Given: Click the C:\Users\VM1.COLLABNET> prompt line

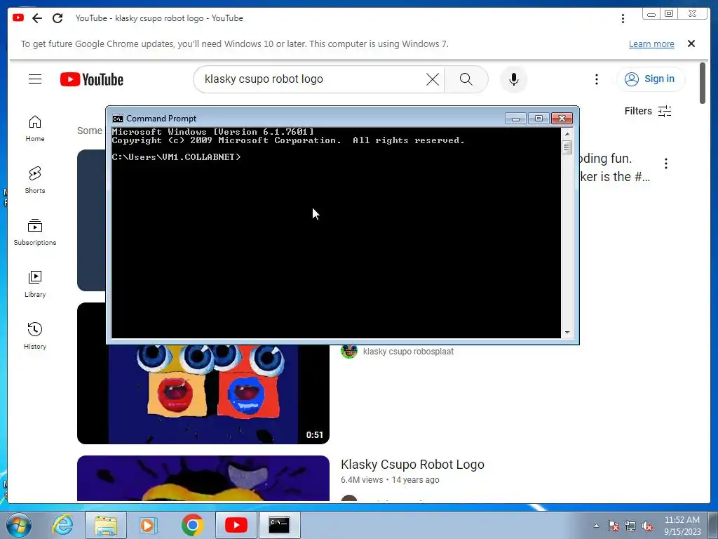Looking at the screenshot, I should (176, 157).
